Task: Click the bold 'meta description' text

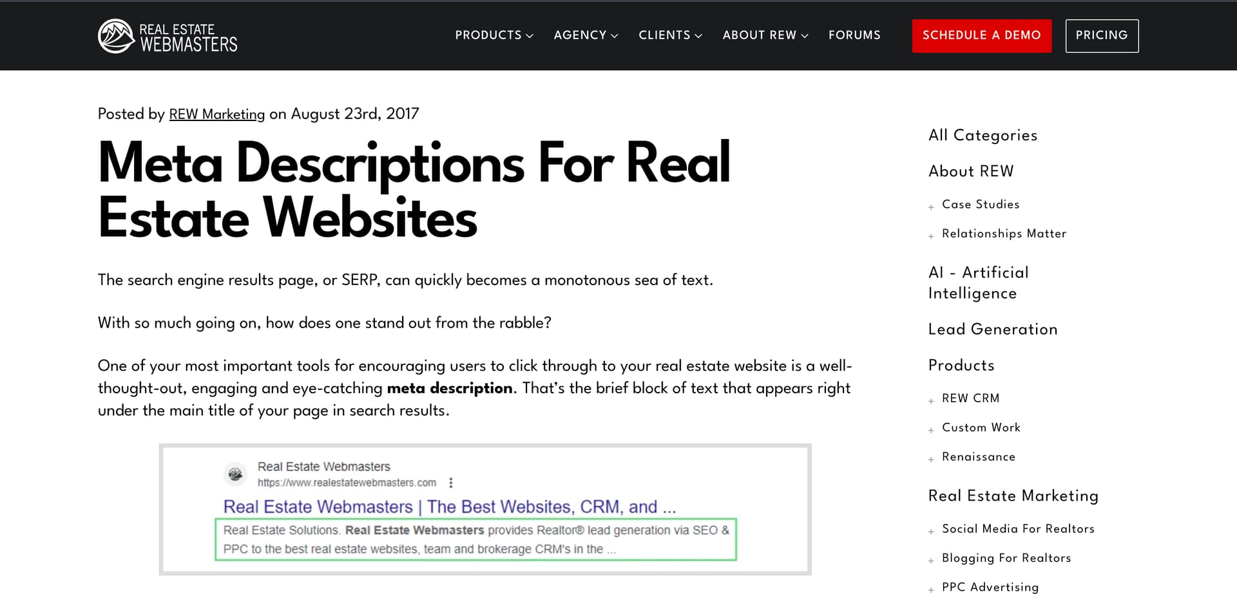Action: click(x=450, y=388)
